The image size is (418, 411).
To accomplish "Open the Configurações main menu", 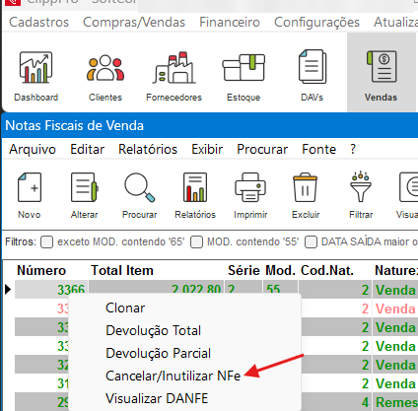I will click(316, 23).
